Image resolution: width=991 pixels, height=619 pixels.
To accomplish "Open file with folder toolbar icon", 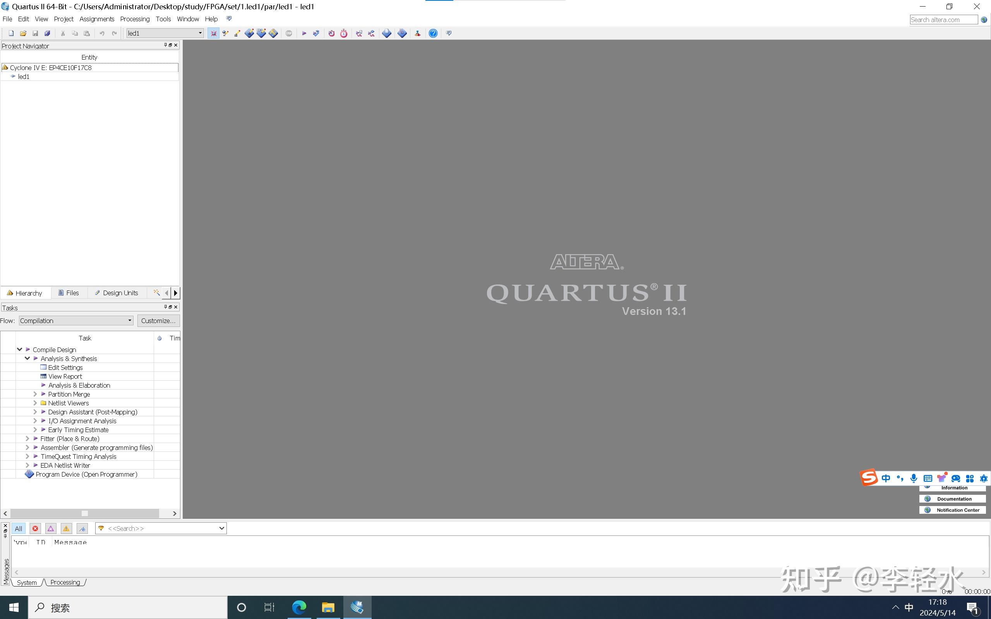I will pos(23,33).
